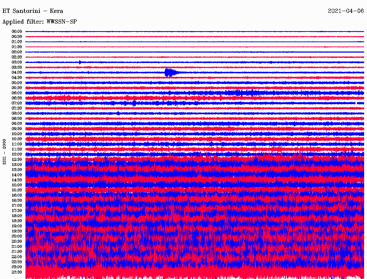This screenshot has height=279, width=367.
Task: Select the 18:30 time label
Action: pyautogui.click(x=17, y=221)
